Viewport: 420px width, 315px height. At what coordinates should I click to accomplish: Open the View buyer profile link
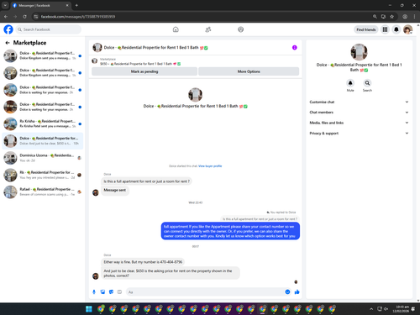pos(210,166)
